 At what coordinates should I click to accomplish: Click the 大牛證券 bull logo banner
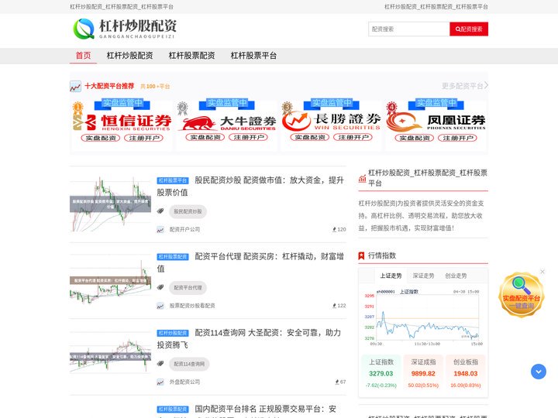[x=226, y=123]
